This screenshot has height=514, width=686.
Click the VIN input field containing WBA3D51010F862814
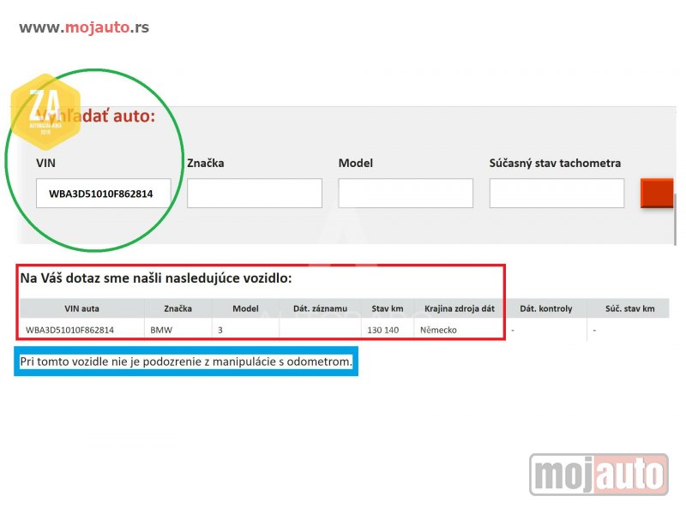[x=104, y=194]
